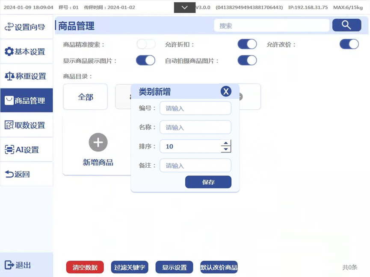The height and width of the screenshot is (277, 370).
Task: Toggle 自动拍摄商品图片 switch
Action: pyautogui.click(x=247, y=61)
